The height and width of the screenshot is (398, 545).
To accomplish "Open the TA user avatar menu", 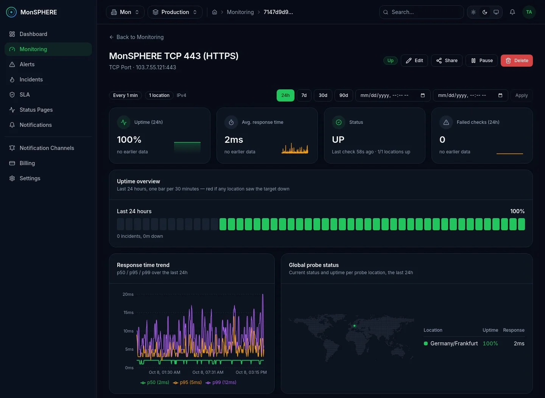I will pos(529,12).
